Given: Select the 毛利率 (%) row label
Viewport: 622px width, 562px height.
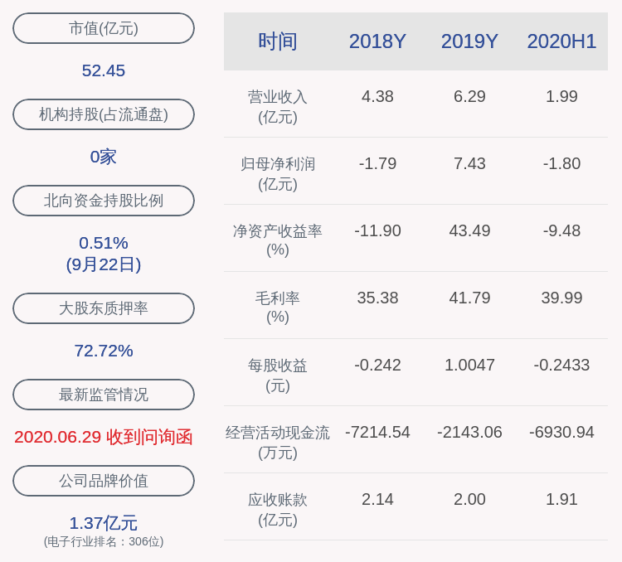Looking at the screenshot, I should coord(278,308).
